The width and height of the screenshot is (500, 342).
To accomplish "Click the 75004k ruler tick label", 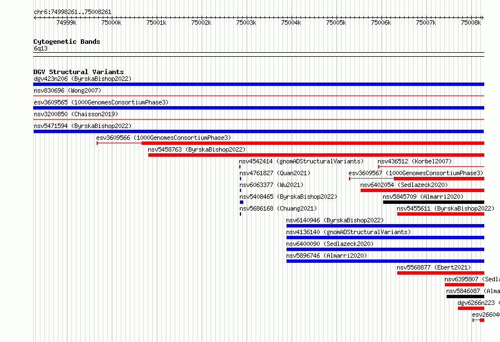I will click(x=291, y=22).
